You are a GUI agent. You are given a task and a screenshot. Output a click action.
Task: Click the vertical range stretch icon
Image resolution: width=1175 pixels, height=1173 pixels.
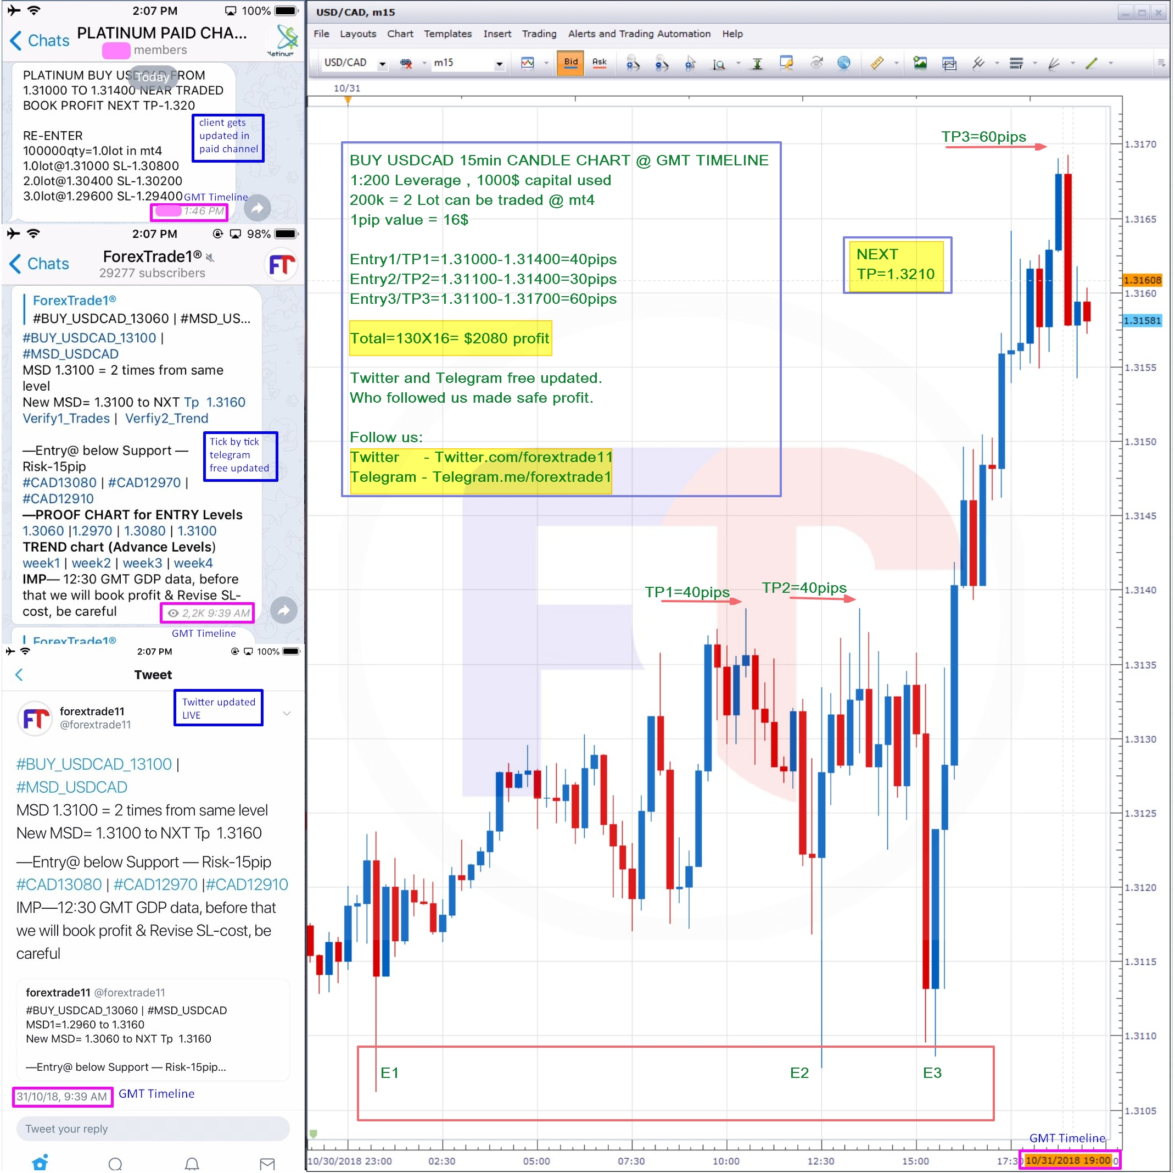point(757,63)
